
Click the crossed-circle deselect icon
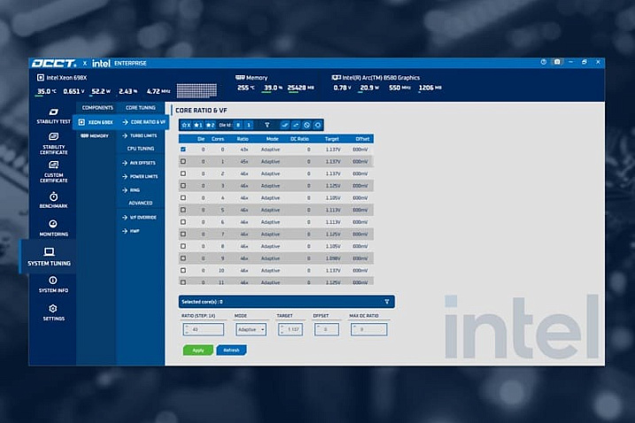[307, 125]
